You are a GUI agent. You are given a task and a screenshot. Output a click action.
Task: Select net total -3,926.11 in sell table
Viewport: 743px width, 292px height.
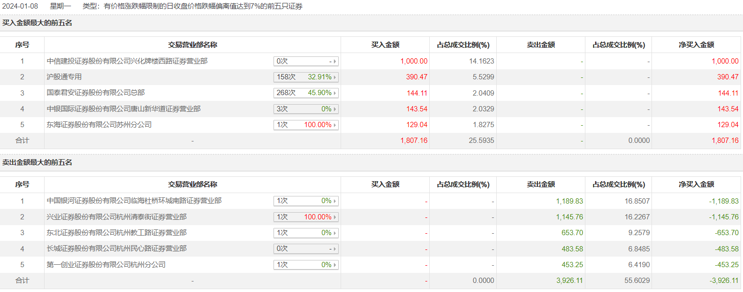coord(724,281)
